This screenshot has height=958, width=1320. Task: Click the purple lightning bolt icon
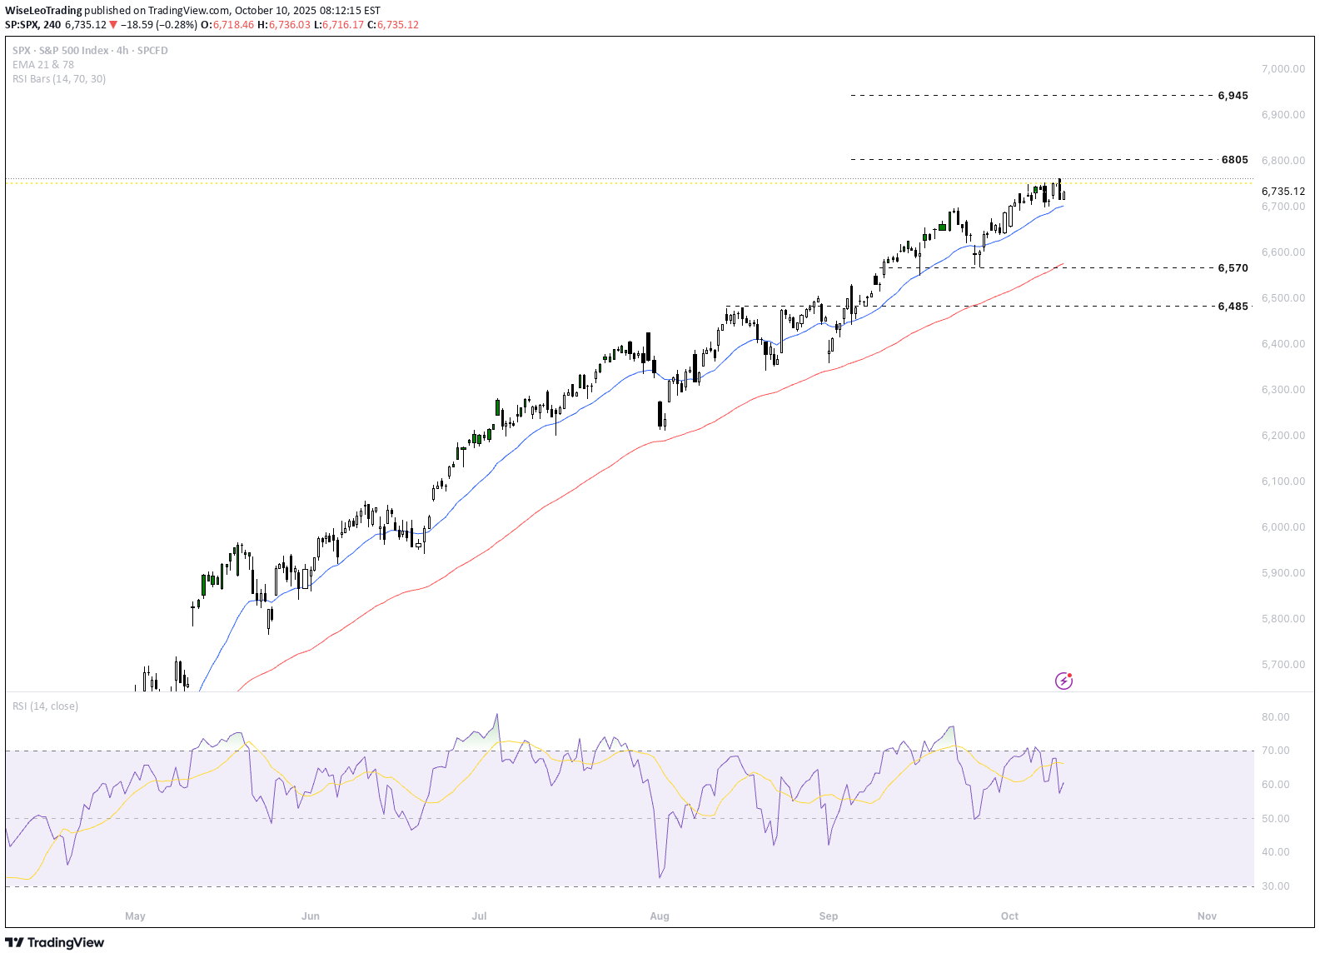[1063, 681]
